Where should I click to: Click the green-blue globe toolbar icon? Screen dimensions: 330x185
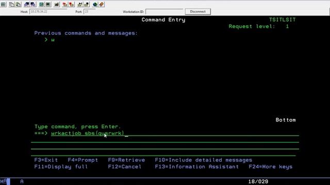point(95,4)
